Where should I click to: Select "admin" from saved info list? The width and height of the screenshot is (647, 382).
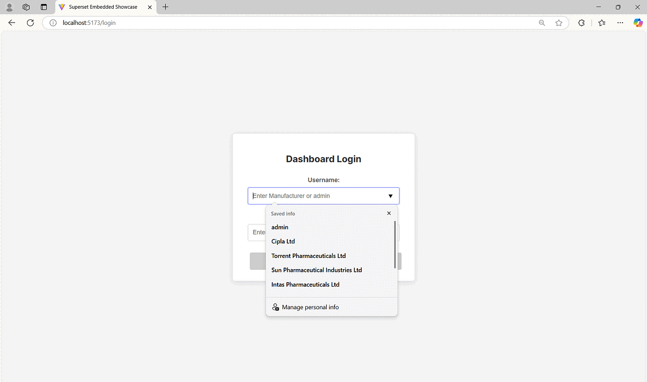(279, 227)
